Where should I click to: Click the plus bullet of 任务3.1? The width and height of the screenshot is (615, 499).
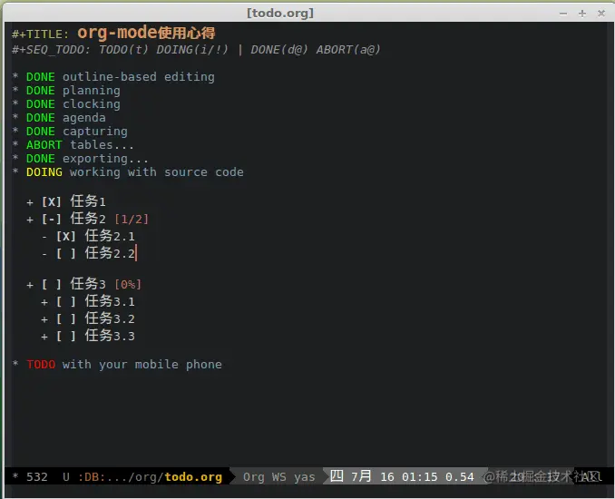(x=44, y=302)
